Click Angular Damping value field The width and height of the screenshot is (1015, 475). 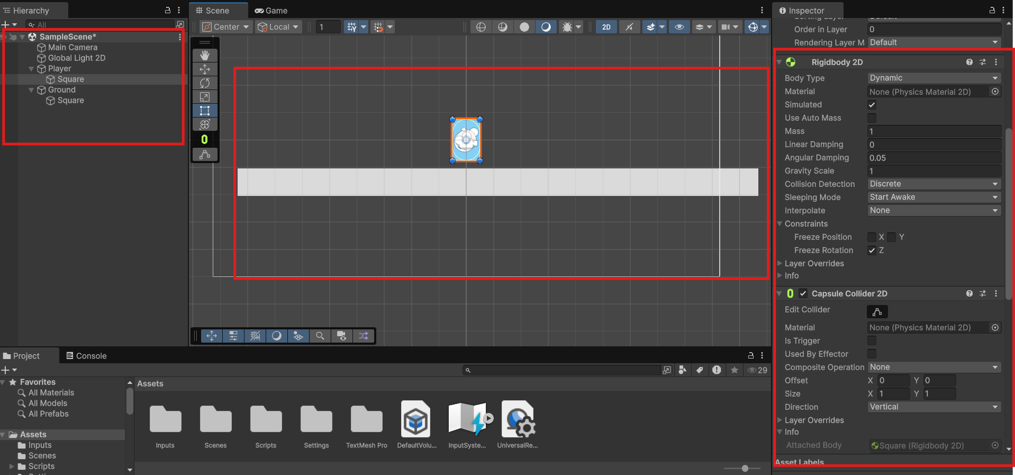[x=934, y=158]
